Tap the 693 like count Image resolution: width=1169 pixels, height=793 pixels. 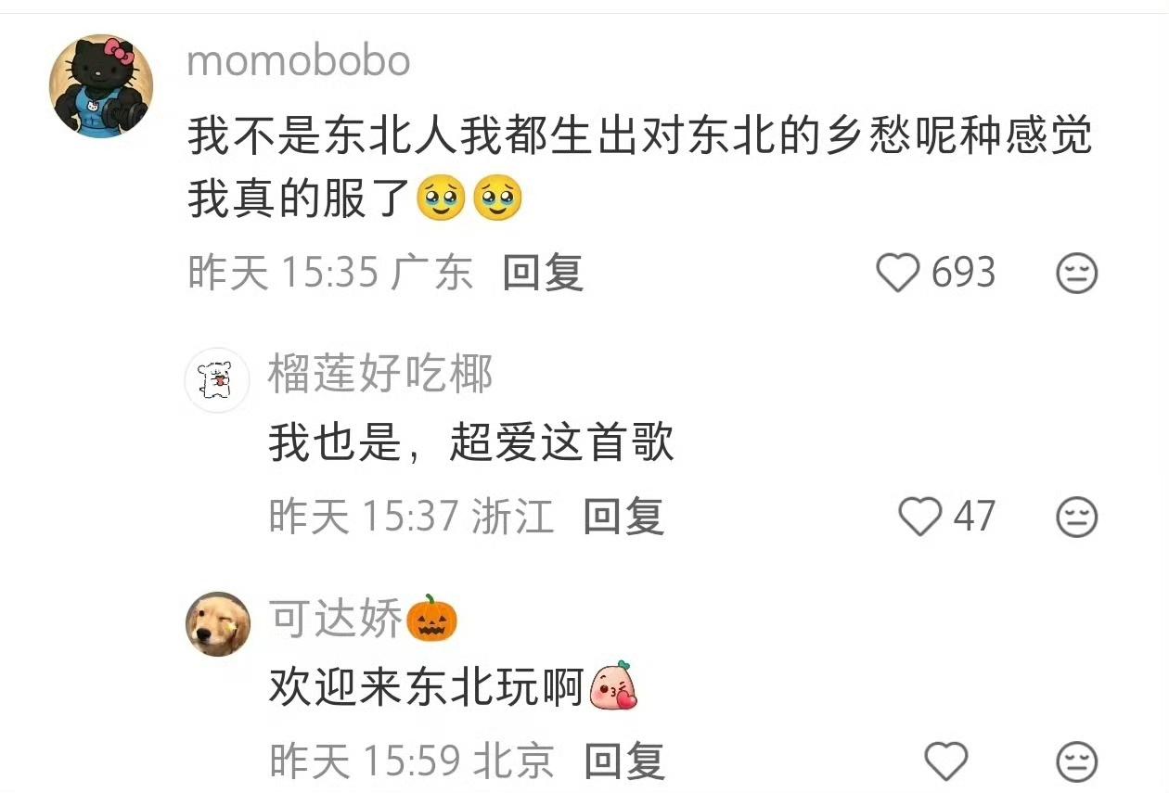click(963, 274)
